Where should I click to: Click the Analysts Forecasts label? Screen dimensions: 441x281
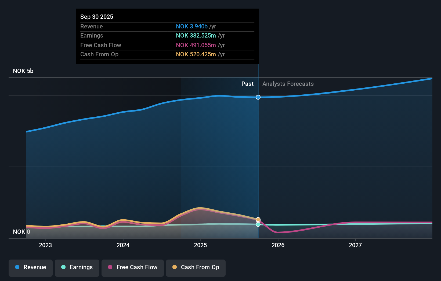[x=288, y=84]
